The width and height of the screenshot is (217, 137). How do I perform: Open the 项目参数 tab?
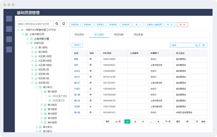tap(138, 35)
